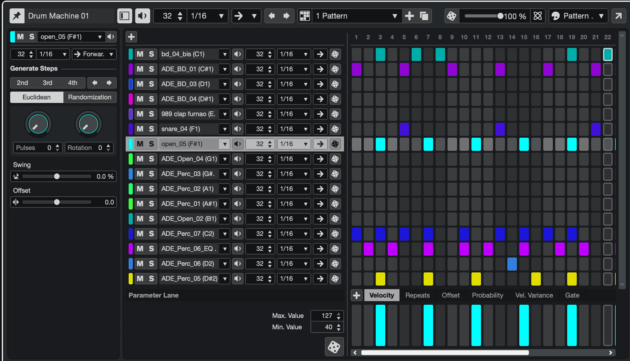Click the Pulses knob
The width and height of the screenshot is (630, 361).
click(38, 124)
